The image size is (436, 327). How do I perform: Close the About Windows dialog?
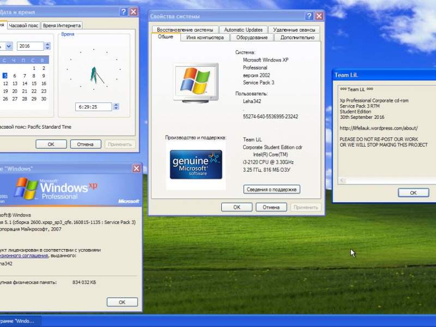click(x=137, y=168)
